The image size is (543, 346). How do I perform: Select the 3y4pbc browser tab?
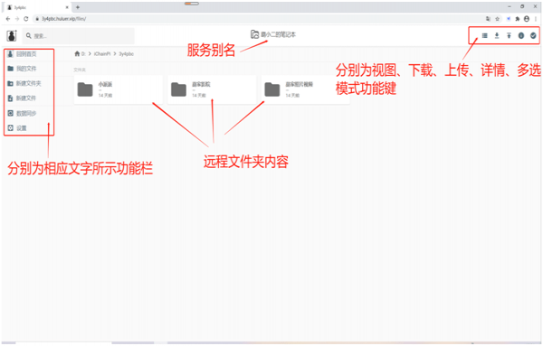pyautogui.click(x=36, y=7)
